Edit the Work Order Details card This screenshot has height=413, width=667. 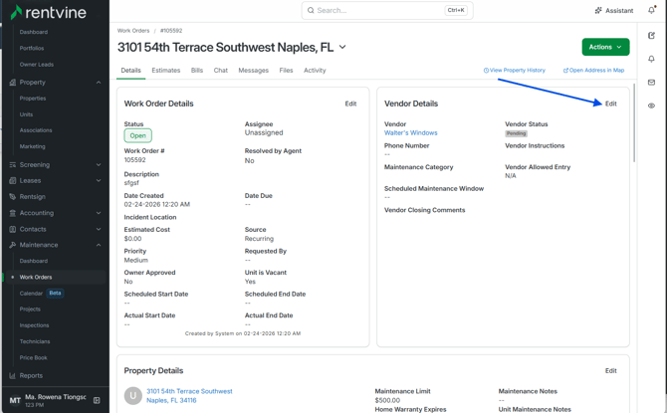350,103
